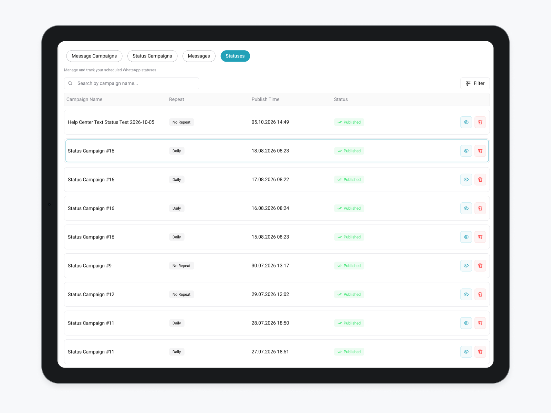The height and width of the screenshot is (413, 551).
Task: View the 17.08.2026 08:22 status
Action: click(466, 180)
